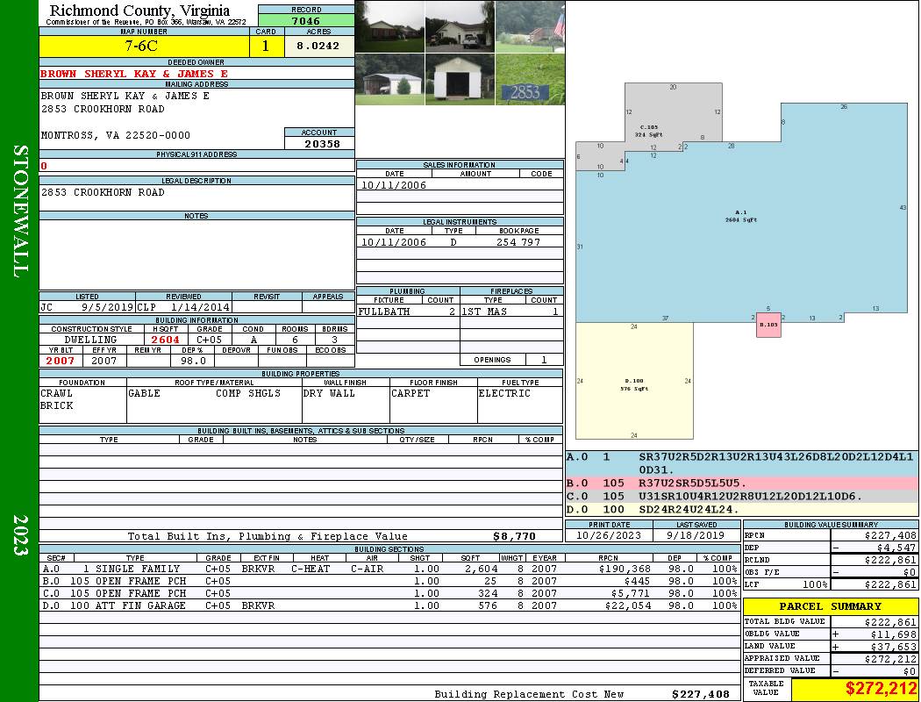Select the CRAWL BRICK foundation cell

click(x=82, y=405)
